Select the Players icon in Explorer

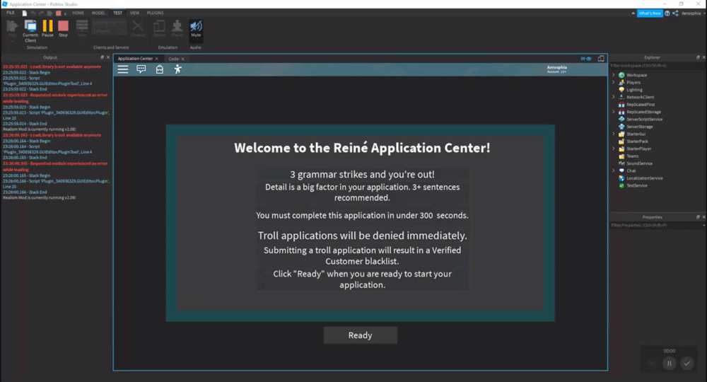pyautogui.click(x=621, y=83)
